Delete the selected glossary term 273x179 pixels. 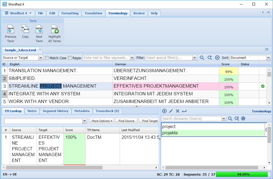tap(178, 111)
